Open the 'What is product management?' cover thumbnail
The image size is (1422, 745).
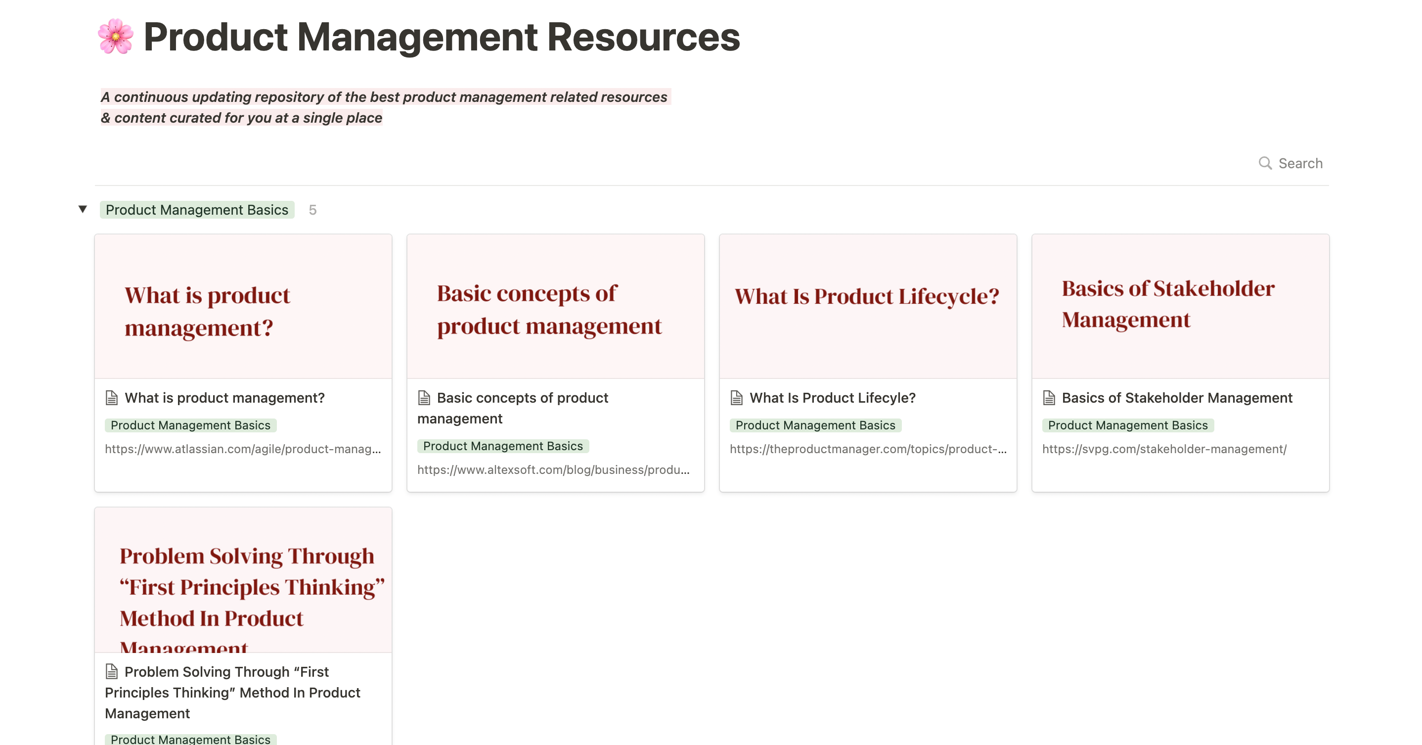click(243, 307)
